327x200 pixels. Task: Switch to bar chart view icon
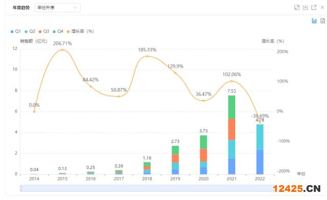coord(314,21)
